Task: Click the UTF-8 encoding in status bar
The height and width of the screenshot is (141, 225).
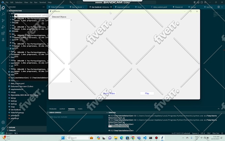Action: [203, 133]
